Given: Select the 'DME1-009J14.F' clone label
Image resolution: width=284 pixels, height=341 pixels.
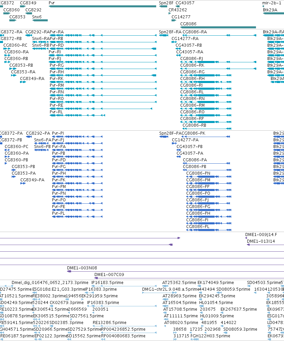Looking at the screenshot, I should 261,234.
